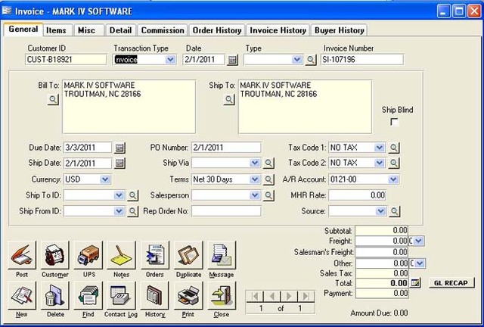This screenshot has width=484, height=327.
Task: Click Ship From ID lookup magnifier
Action: 133,211
